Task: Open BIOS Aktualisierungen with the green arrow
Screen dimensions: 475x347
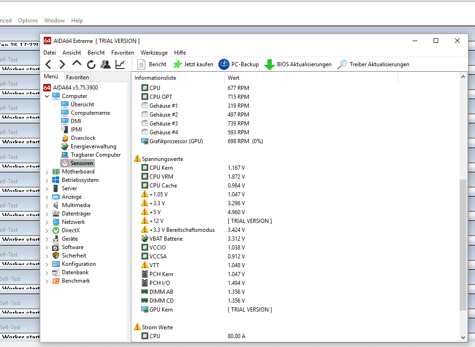Action: coord(298,64)
